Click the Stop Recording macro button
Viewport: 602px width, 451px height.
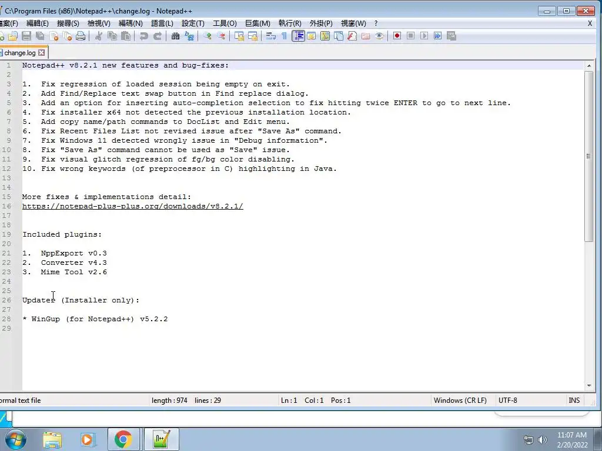tap(410, 36)
